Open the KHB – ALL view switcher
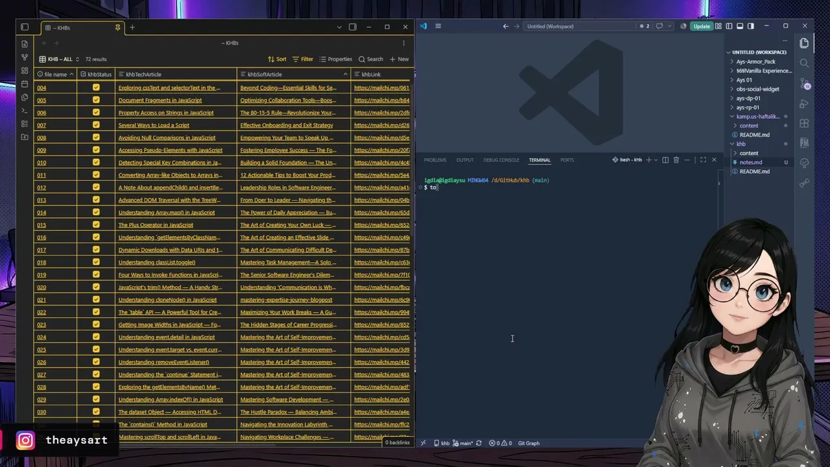 [60, 59]
